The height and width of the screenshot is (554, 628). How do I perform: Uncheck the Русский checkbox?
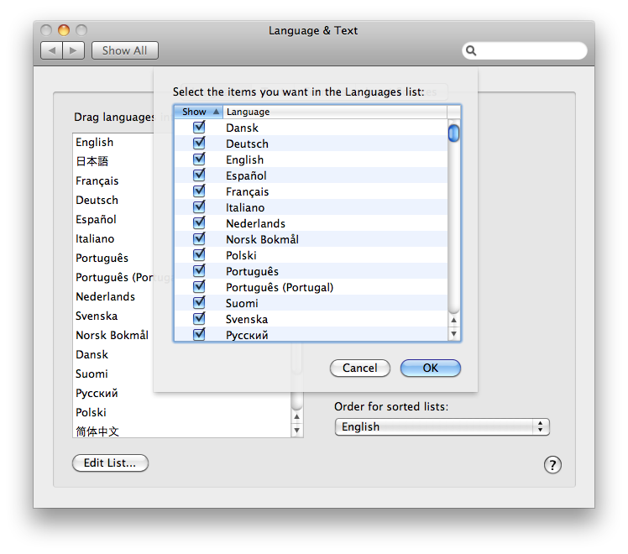199,335
